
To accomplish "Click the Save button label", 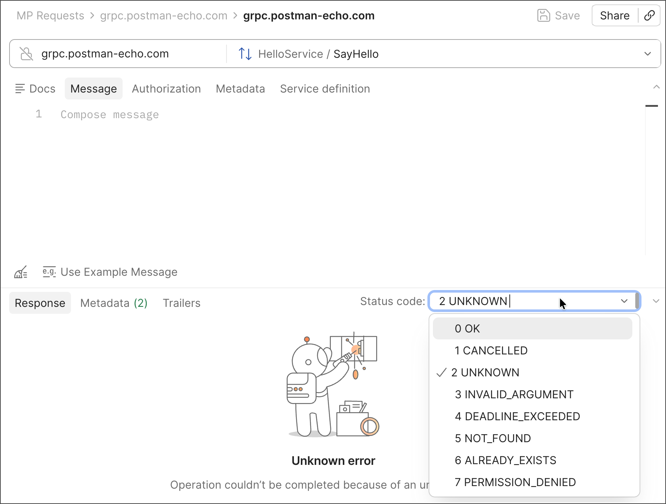I will pos(567,16).
